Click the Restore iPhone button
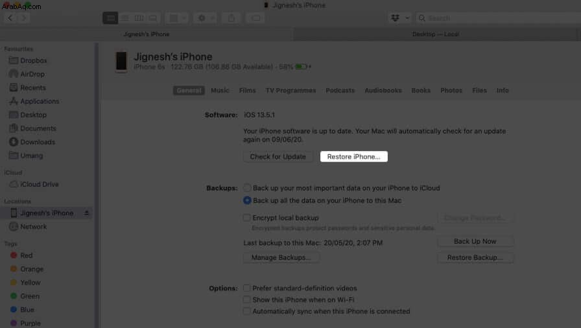581x328 pixels. tap(354, 157)
